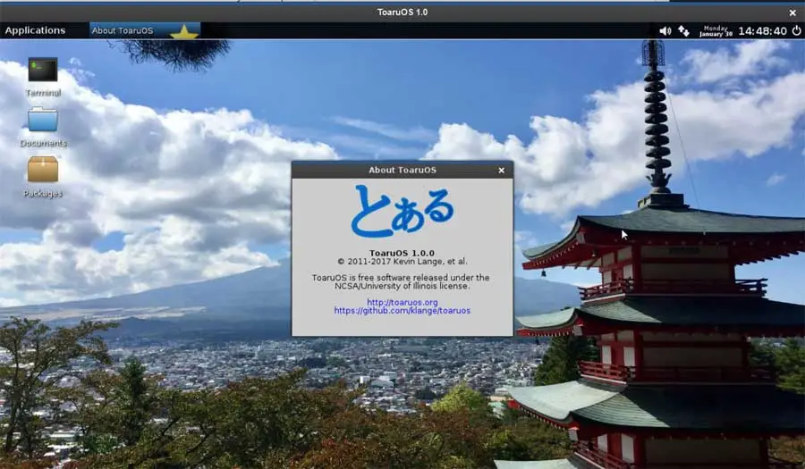
Task: Open the Documents folder icon
Action: 43,120
